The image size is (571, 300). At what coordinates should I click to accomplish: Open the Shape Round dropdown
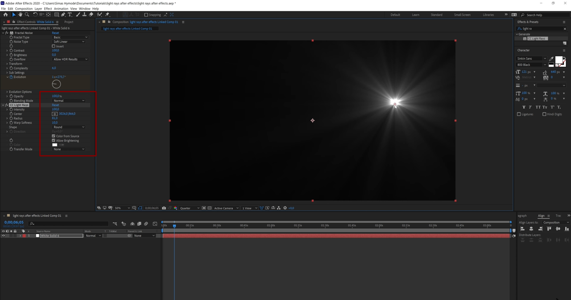68,127
